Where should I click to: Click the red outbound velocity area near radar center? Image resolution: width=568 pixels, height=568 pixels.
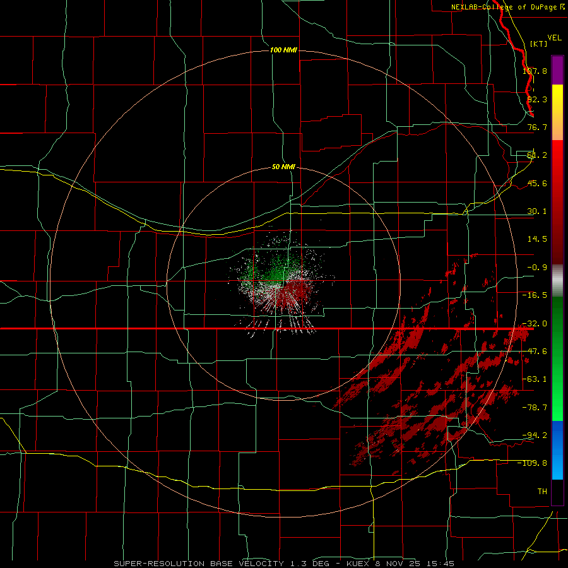293,292
